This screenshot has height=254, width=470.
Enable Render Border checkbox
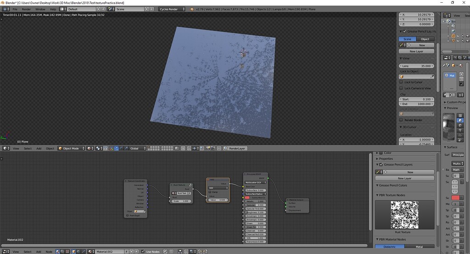[401, 120]
